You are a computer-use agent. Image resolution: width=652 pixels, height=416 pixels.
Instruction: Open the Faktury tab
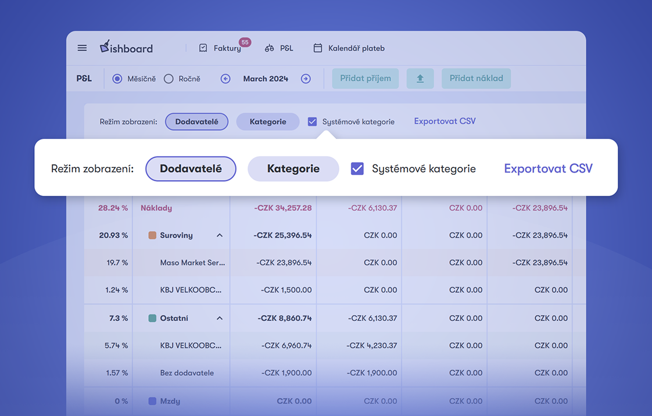(227, 48)
